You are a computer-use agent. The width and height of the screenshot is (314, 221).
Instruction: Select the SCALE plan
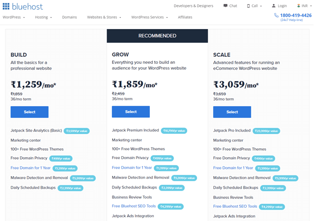tap(232, 112)
